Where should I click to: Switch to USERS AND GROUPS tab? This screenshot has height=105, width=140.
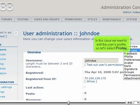tap(47, 19)
